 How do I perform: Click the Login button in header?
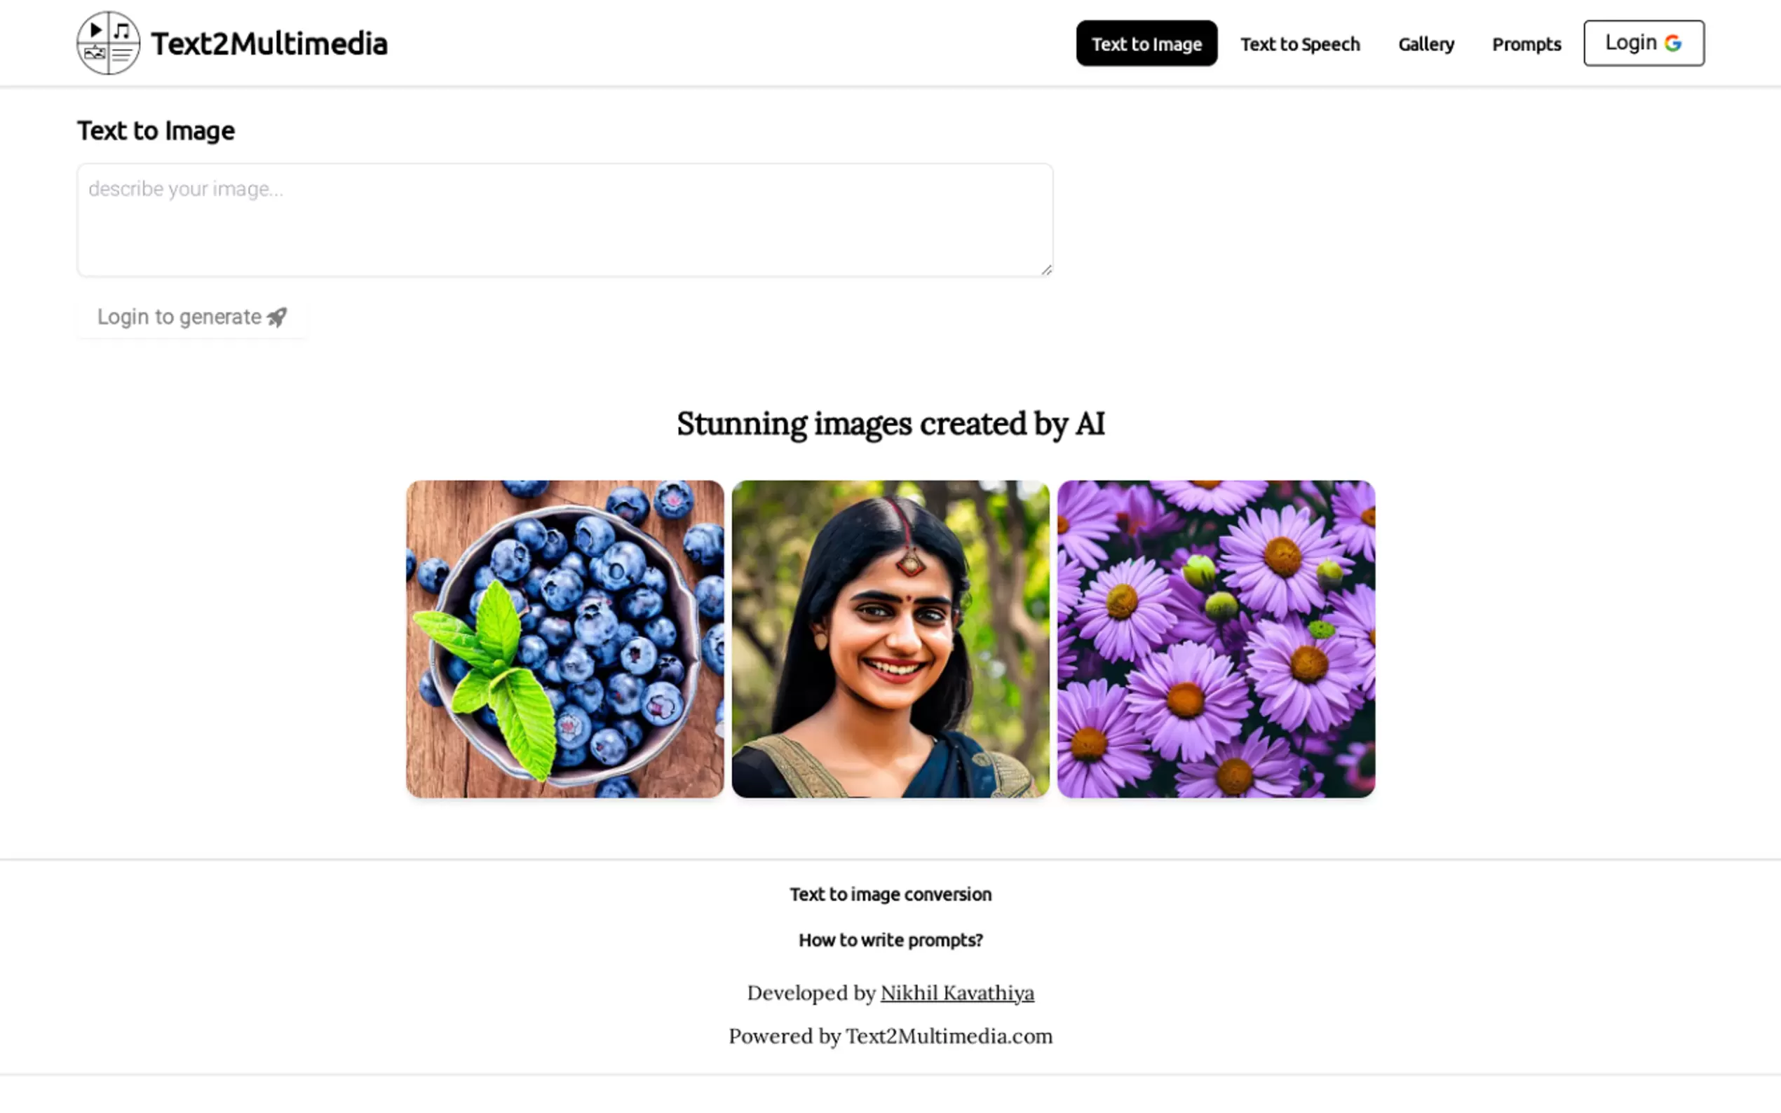click(1644, 43)
